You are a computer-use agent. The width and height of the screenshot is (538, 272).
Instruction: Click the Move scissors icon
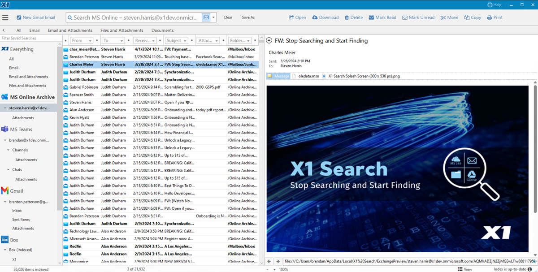tap(443, 17)
